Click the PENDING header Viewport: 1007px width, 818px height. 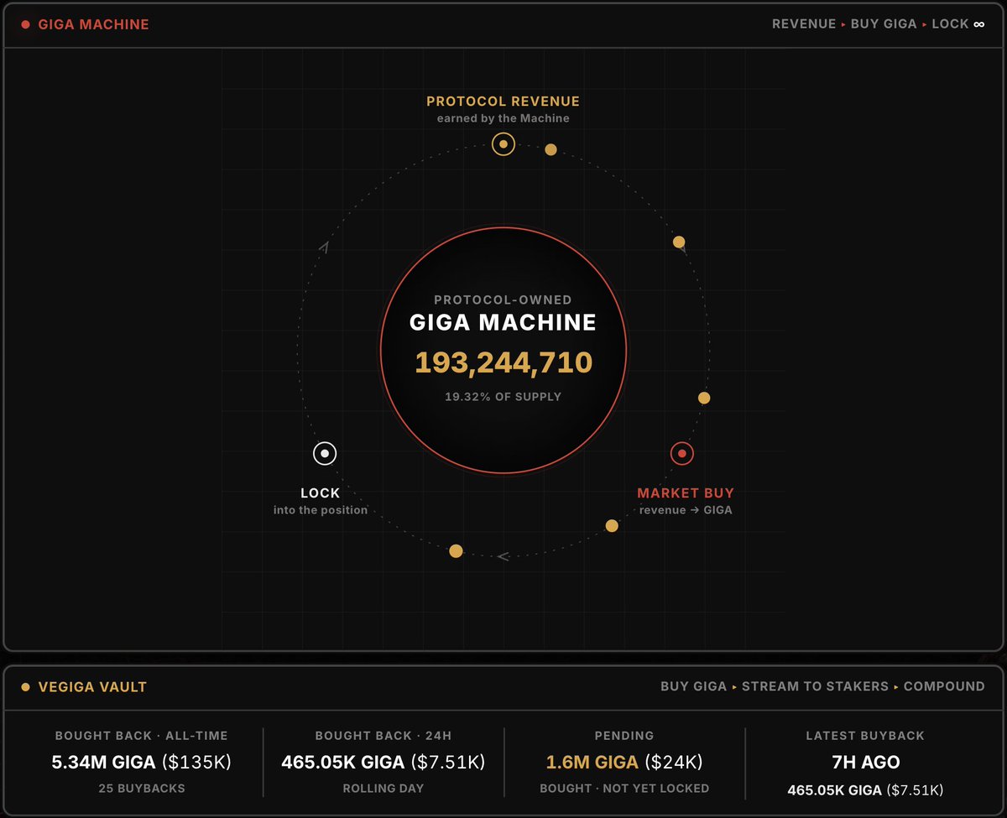pos(624,736)
